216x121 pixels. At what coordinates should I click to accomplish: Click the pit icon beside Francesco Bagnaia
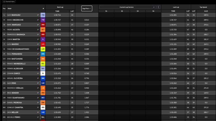[x=38, y=34]
